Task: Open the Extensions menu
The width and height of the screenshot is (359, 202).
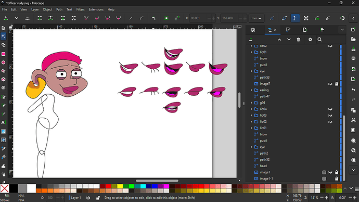Action: (96, 9)
